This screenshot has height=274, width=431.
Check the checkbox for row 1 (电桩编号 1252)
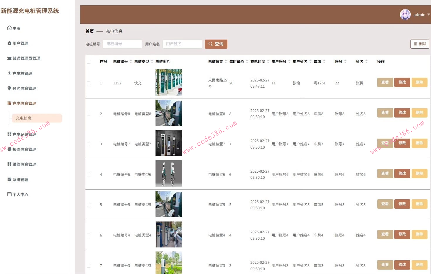[89, 83]
